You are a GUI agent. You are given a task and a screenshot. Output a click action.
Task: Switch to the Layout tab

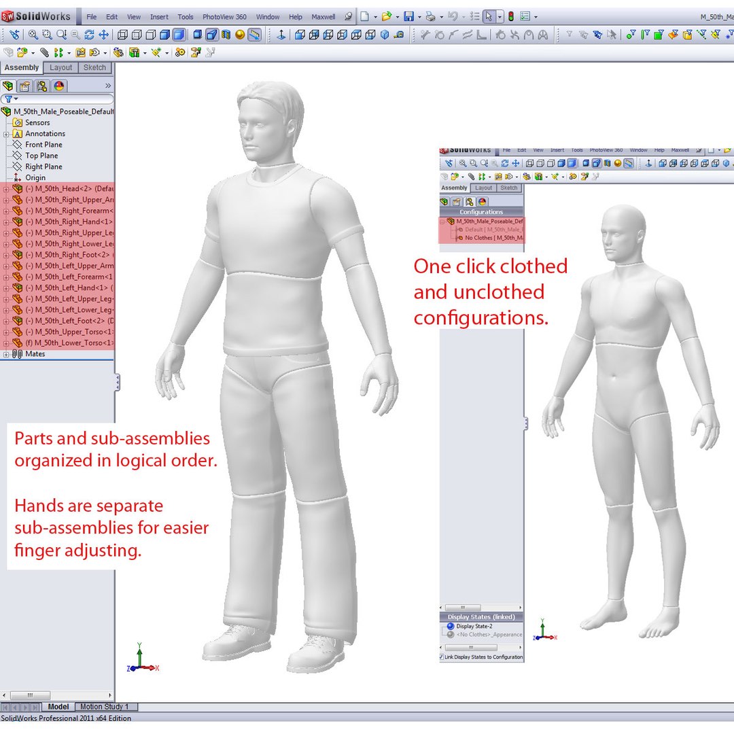61,67
